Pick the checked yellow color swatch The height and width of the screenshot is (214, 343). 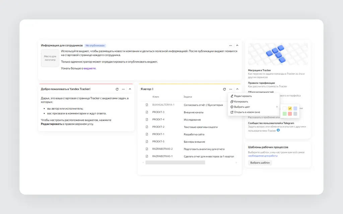click(x=290, y=108)
